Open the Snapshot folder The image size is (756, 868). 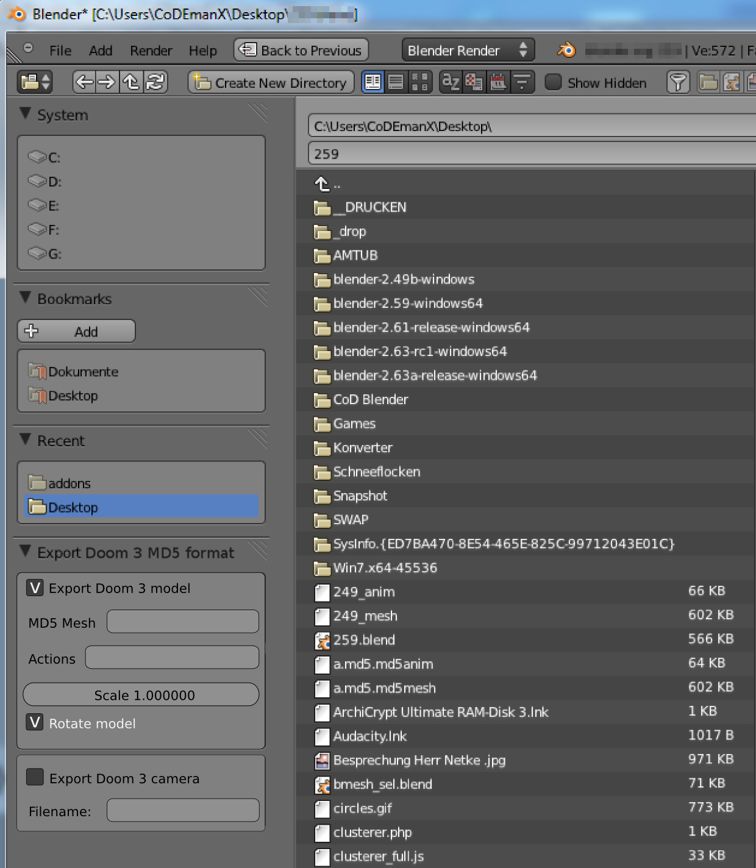[x=526, y=496]
